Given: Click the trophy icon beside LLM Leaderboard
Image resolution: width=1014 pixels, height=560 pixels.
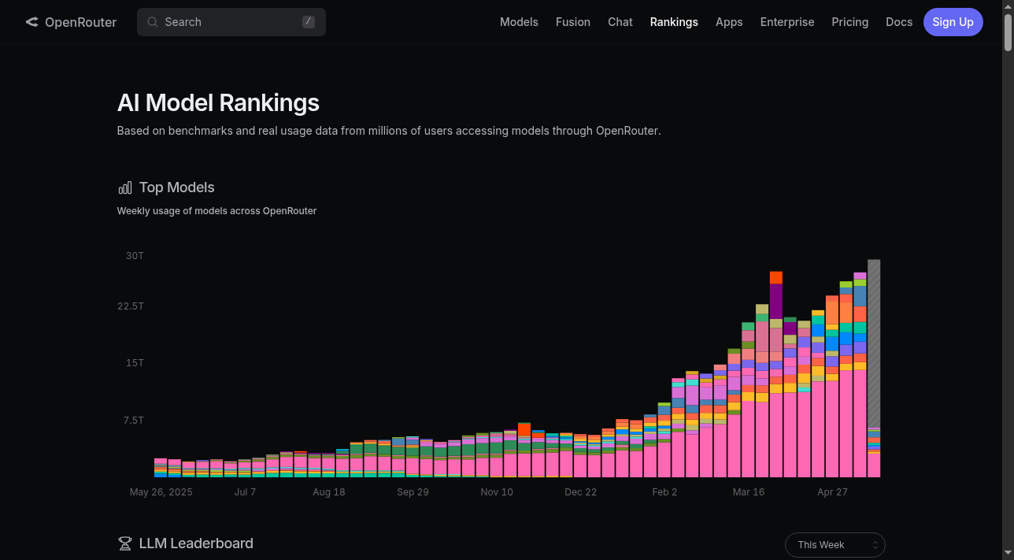Looking at the screenshot, I should coord(125,543).
